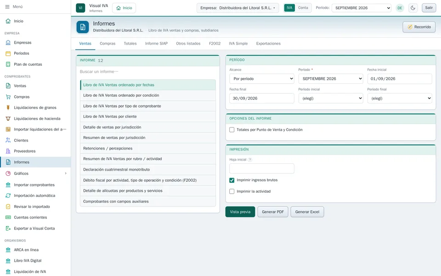Switch module toggle to Conta

pyautogui.click(x=303, y=8)
